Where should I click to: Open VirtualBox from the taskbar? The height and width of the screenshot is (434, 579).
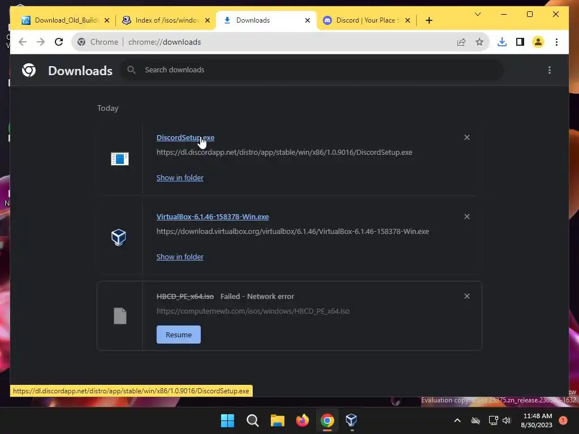352,420
